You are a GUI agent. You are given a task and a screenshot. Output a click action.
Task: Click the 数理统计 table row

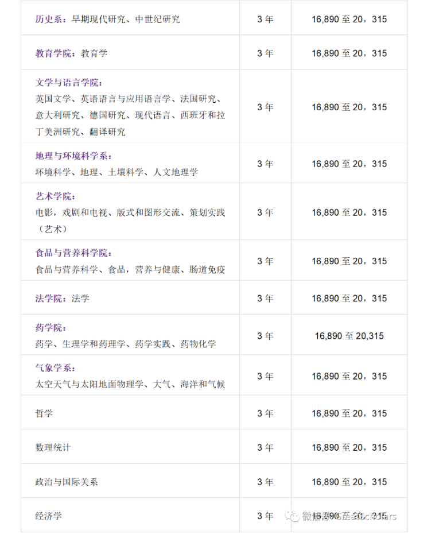(53, 447)
